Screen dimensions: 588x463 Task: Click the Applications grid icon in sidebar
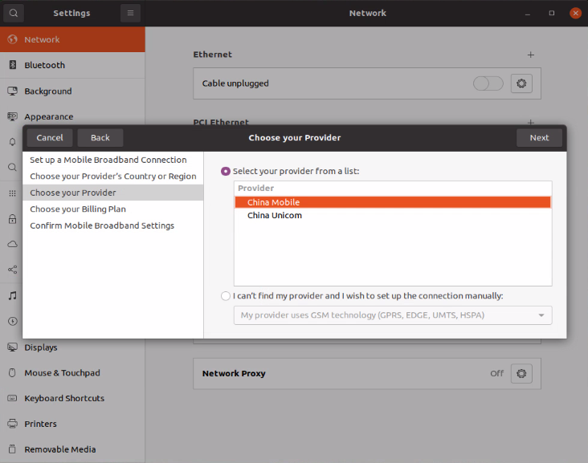point(12,193)
